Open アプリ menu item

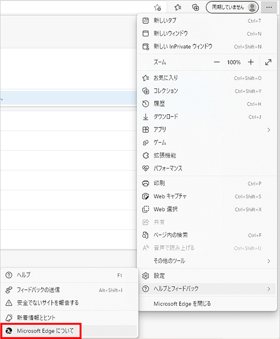207,130
